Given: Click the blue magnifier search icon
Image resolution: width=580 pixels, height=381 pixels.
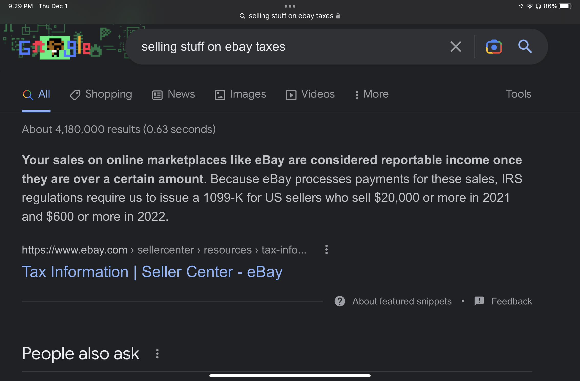Looking at the screenshot, I should point(525,47).
